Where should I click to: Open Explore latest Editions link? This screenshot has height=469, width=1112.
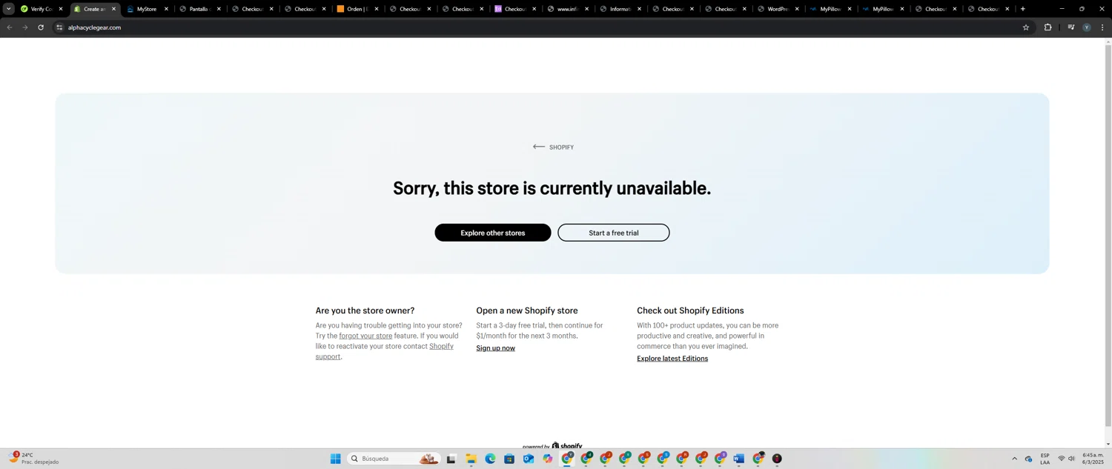click(672, 359)
